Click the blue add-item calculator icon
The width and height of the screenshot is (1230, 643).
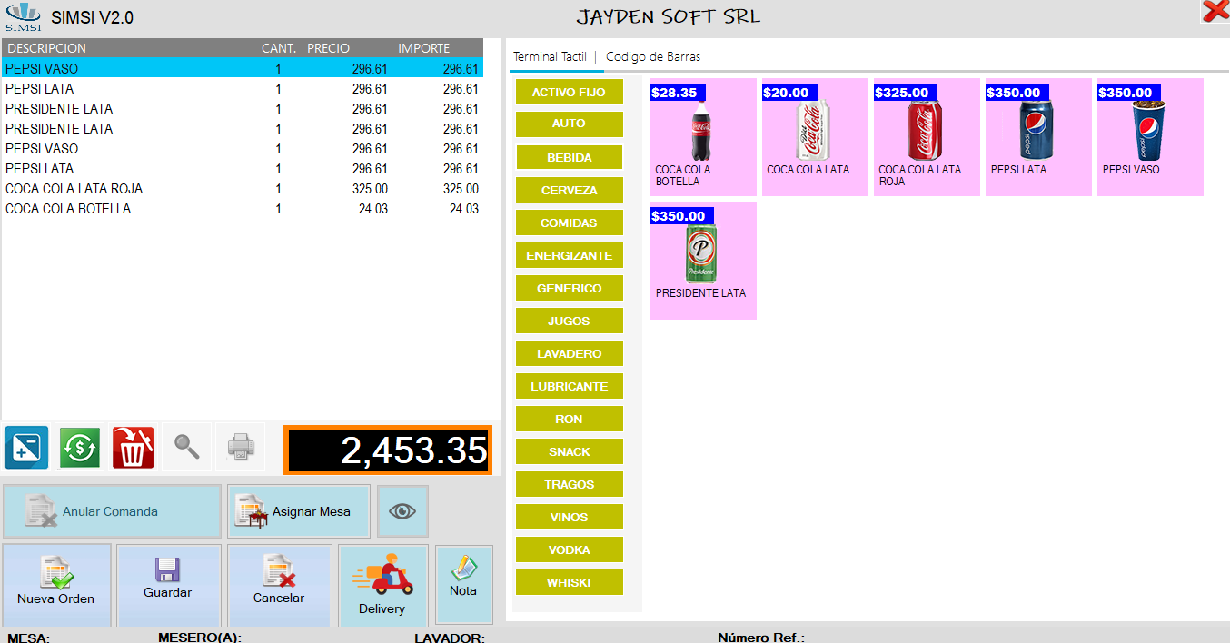tap(26, 447)
